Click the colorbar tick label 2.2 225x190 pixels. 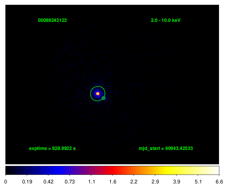tap(134, 182)
